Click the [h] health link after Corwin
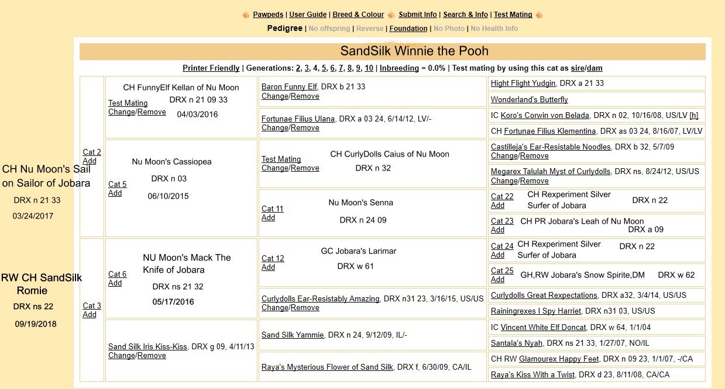Image resolution: width=725 pixels, height=389 pixels. 694,115
